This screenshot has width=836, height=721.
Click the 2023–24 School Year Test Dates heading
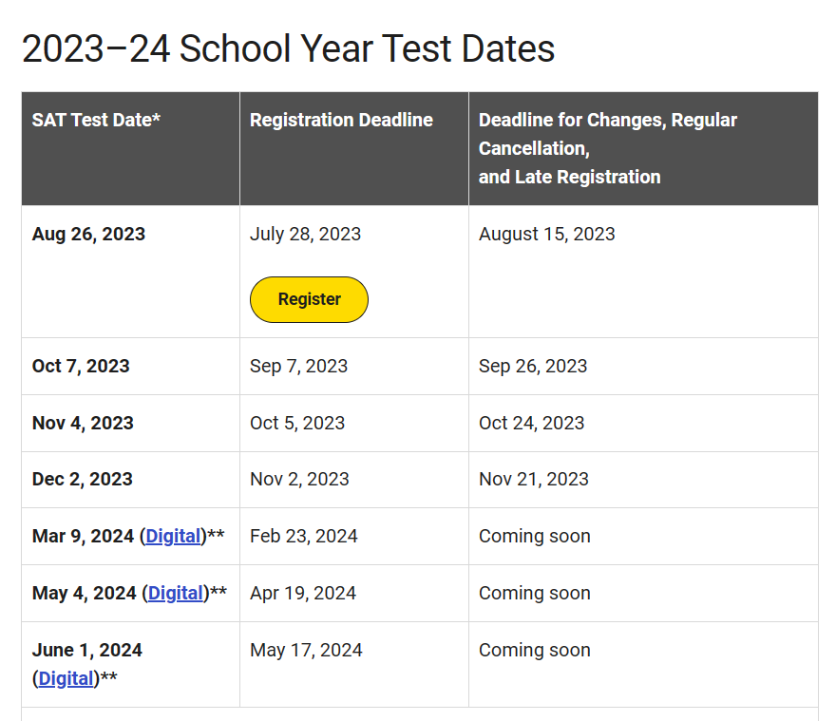click(x=288, y=48)
